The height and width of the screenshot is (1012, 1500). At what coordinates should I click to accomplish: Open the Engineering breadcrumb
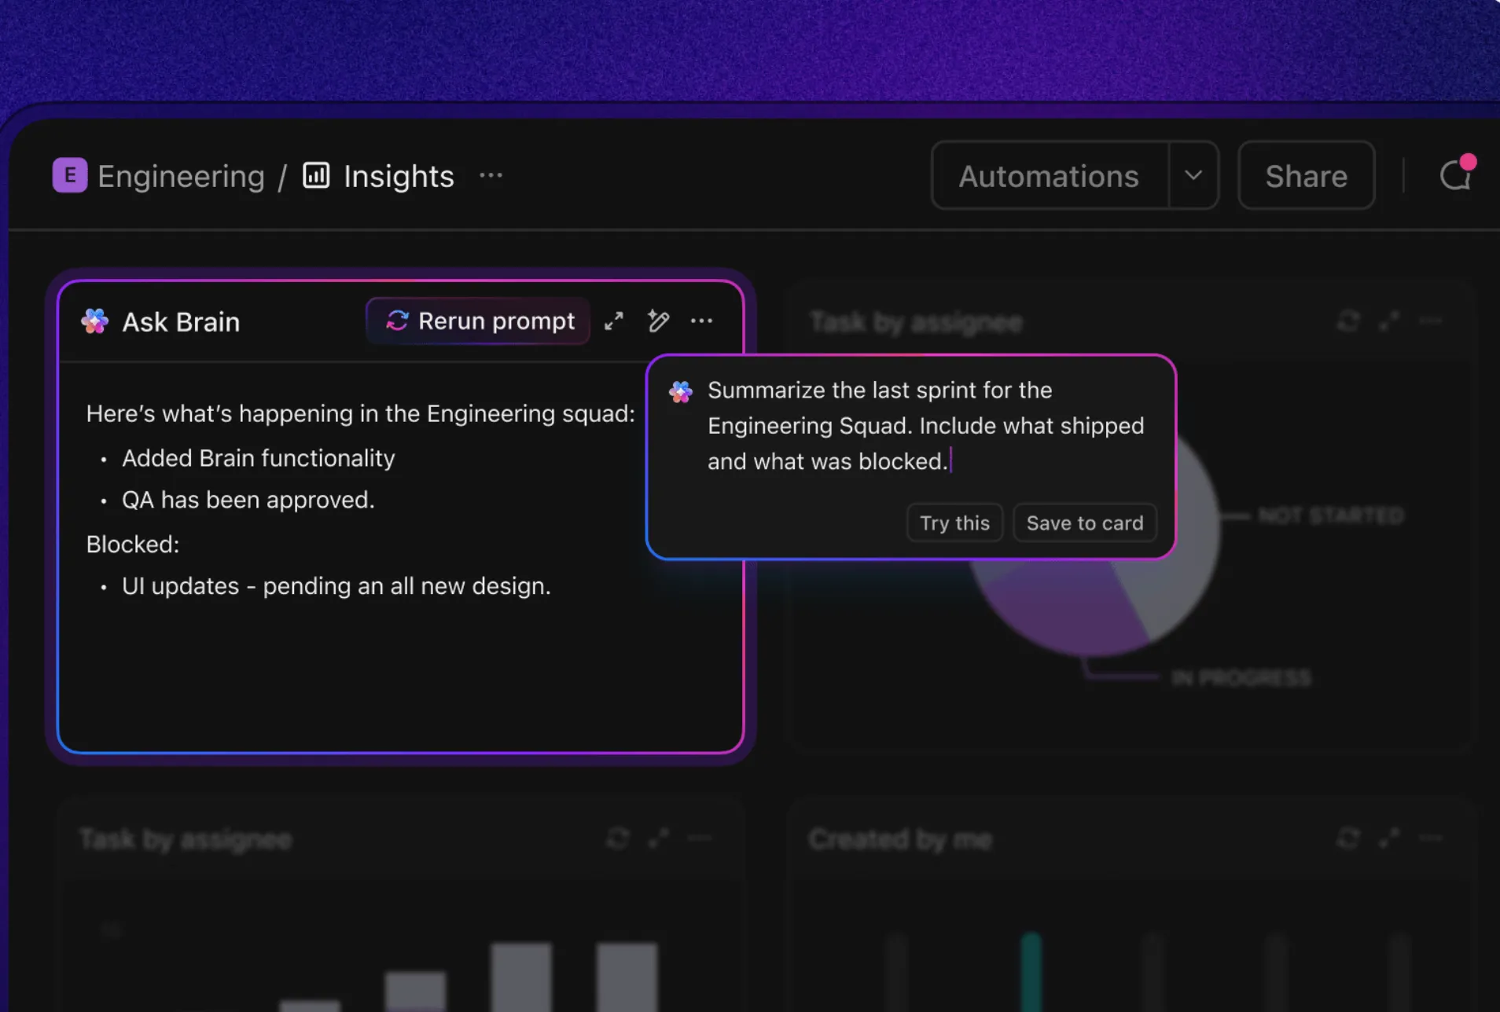181,176
